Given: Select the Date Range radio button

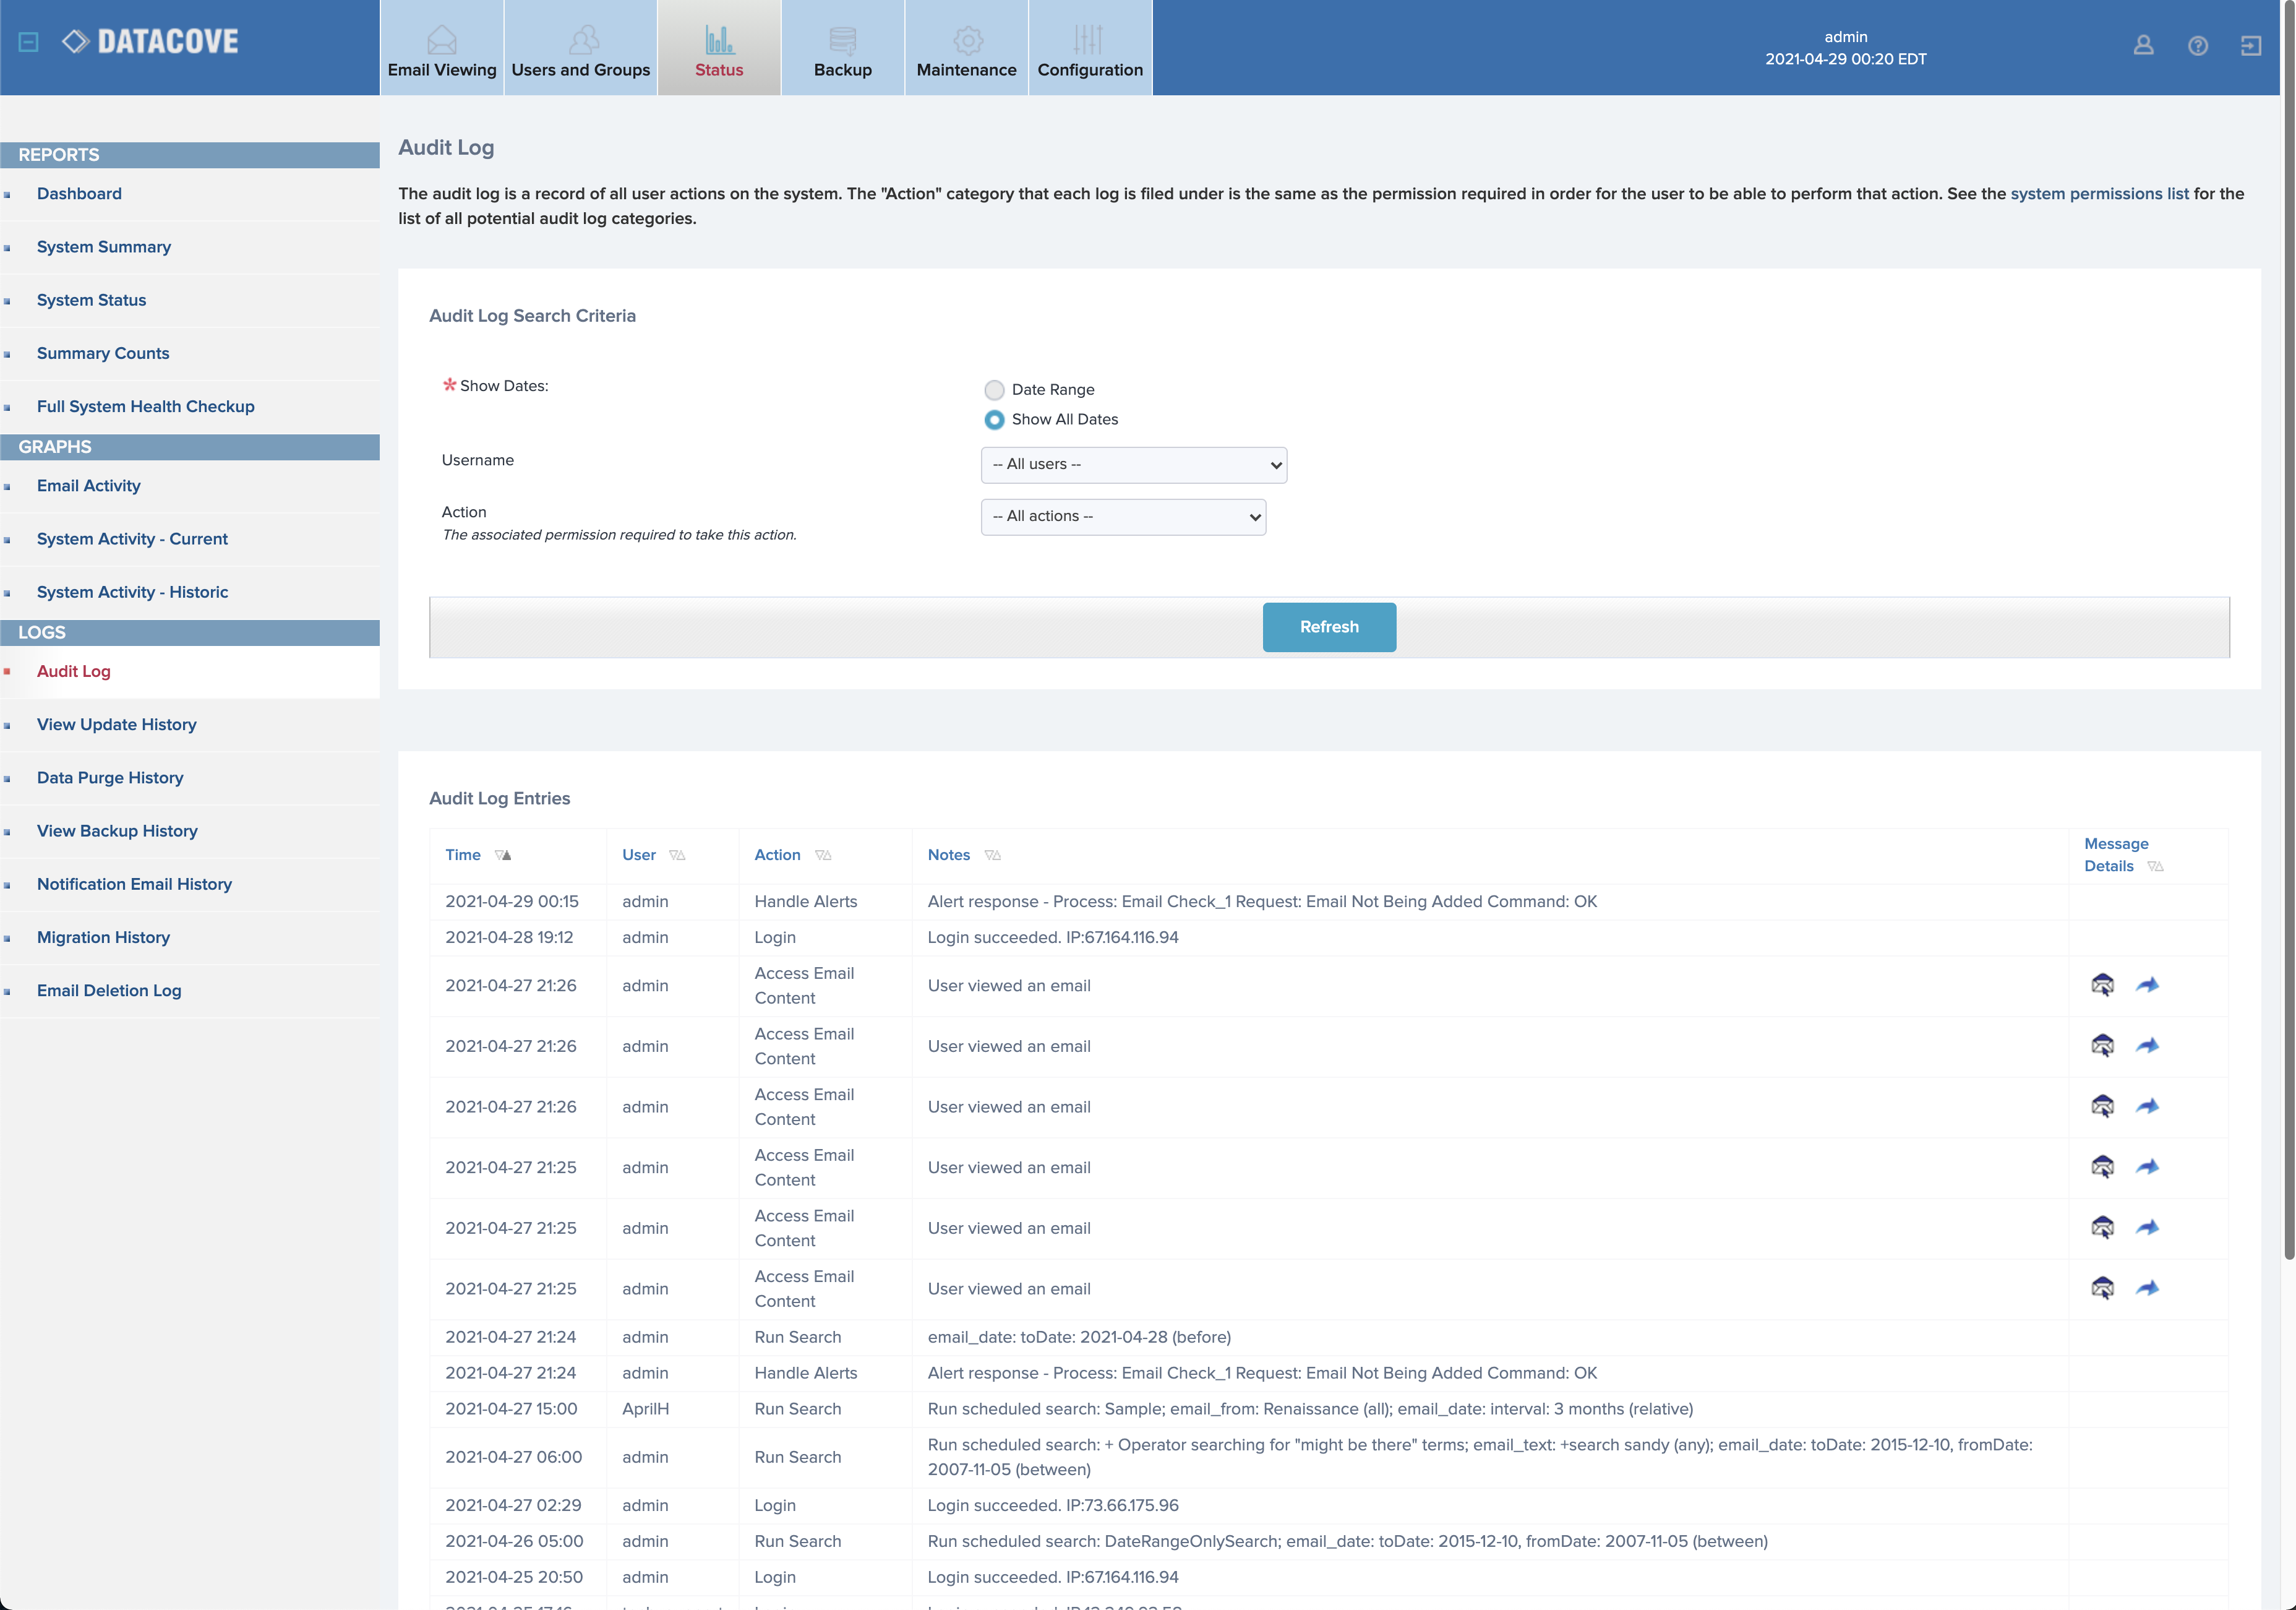Looking at the screenshot, I should [994, 390].
